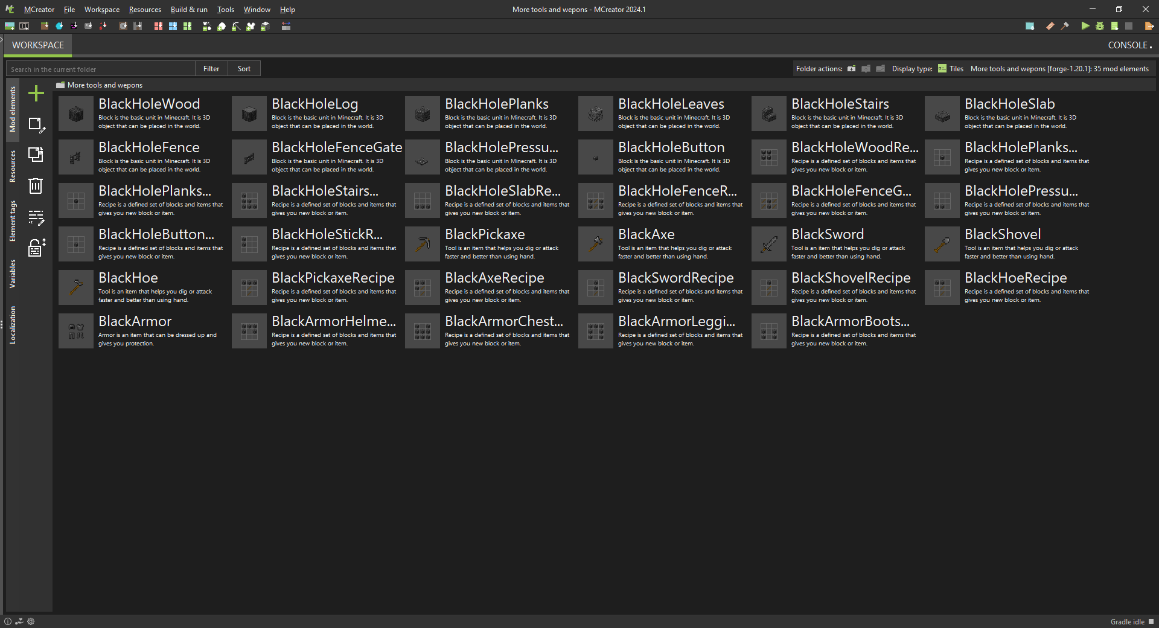Viewport: 1159px width, 628px height.
Task: Open workspace preferences gear in status bar
Action: pos(31,621)
